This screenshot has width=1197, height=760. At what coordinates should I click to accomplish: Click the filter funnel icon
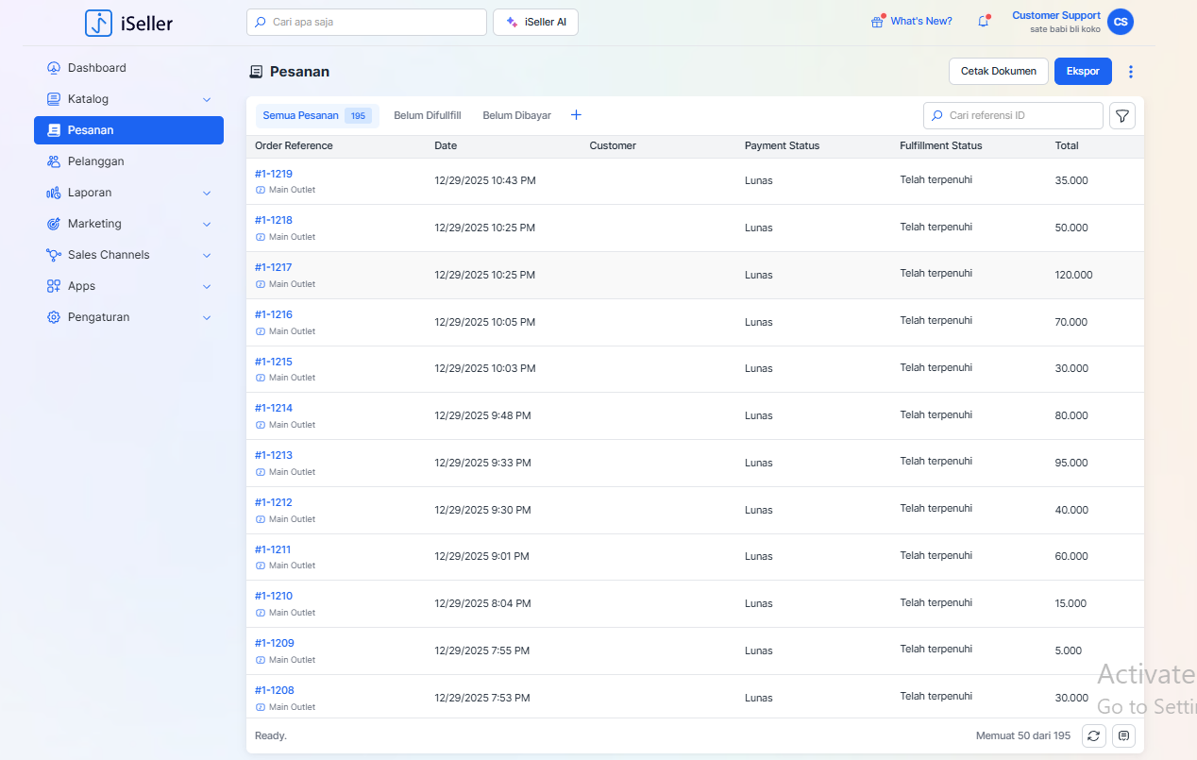coord(1121,115)
